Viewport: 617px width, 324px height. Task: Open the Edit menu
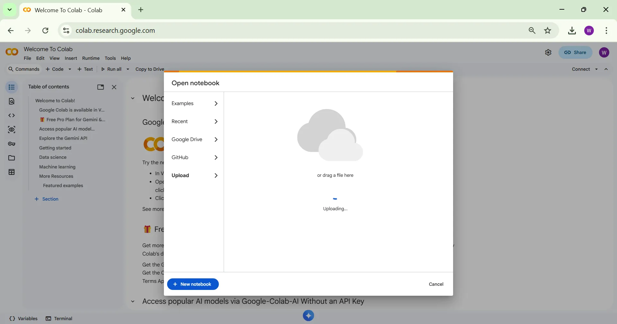(40, 58)
